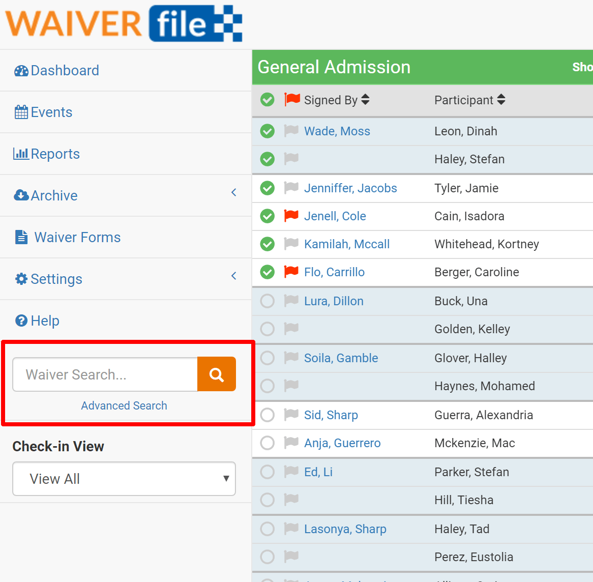Open the Reports chart icon

20,154
